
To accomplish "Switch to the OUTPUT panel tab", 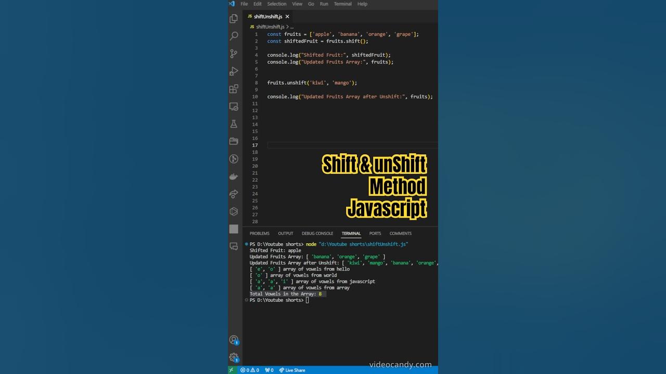I will click(x=286, y=233).
